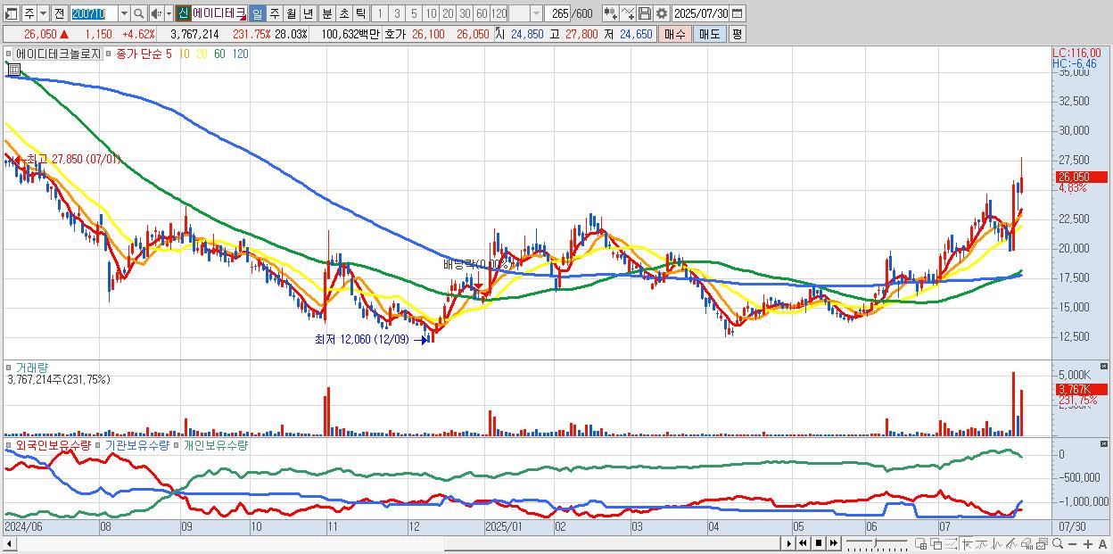Screen dimensions: 1113x554
Task: Click the replay speed slider
Action: 875,543
